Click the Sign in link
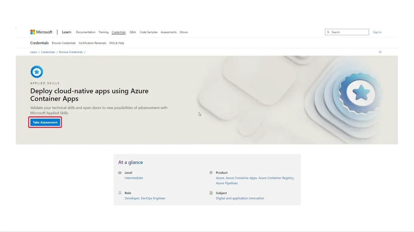The height and width of the screenshot is (232, 414). click(377, 32)
